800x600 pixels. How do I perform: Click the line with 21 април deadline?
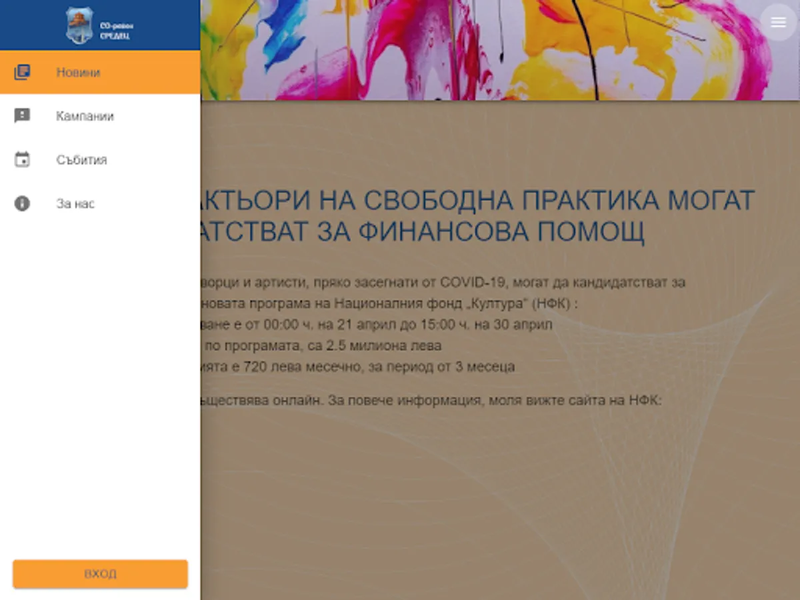pyautogui.click(x=376, y=325)
